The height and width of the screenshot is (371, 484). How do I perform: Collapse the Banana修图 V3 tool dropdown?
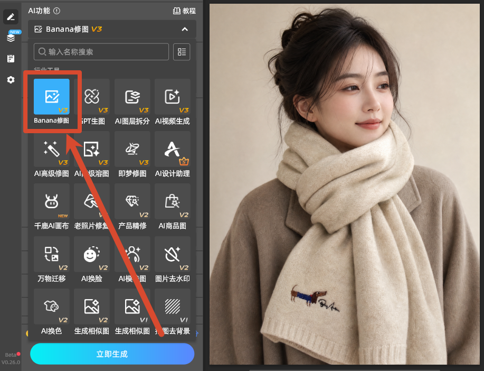185,29
